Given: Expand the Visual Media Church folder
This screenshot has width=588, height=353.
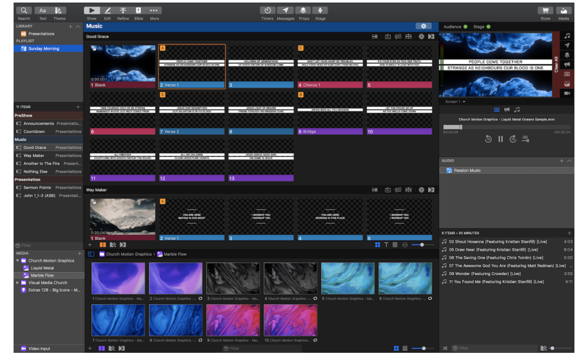Looking at the screenshot, I should pos(18,282).
